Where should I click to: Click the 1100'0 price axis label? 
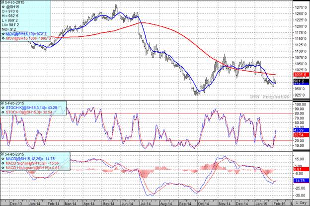click(x=301, y=51)
